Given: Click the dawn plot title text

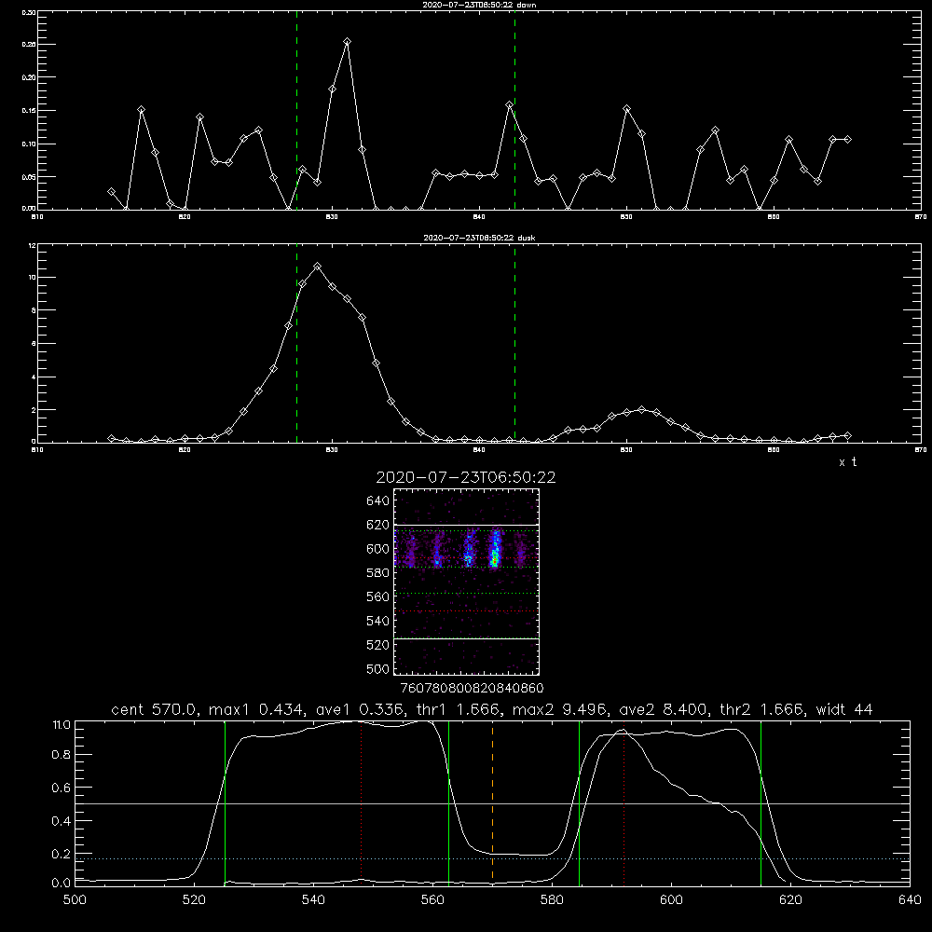Looking at the screenshot, I should click(x=479, y=5).
